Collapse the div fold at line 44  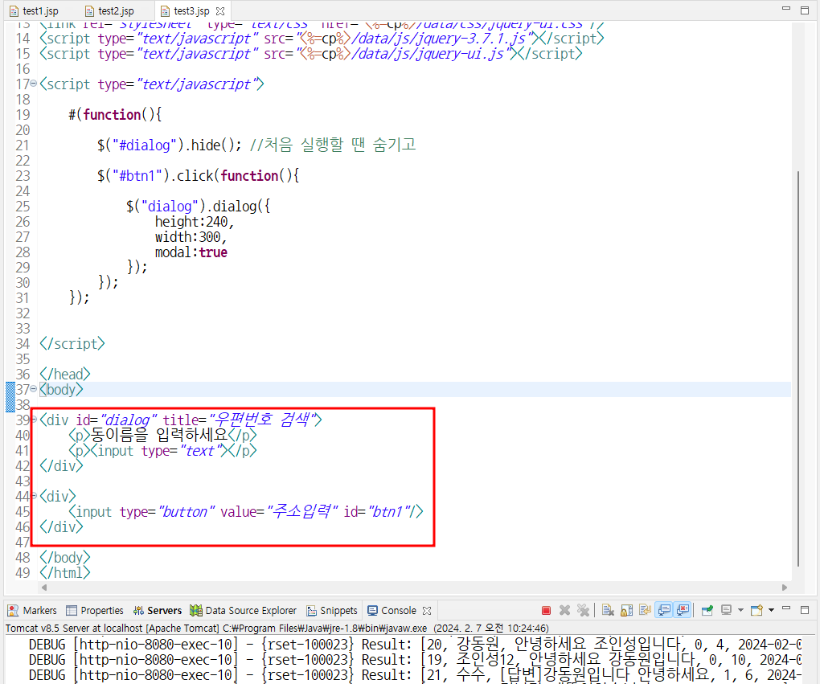point(34,495)
